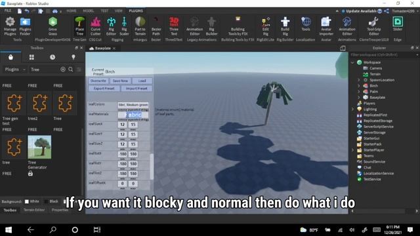Image resolution: width=420 pixels, height=236 pixels.
Task: Expand the Birch model node
Action: tap(359, 86)
